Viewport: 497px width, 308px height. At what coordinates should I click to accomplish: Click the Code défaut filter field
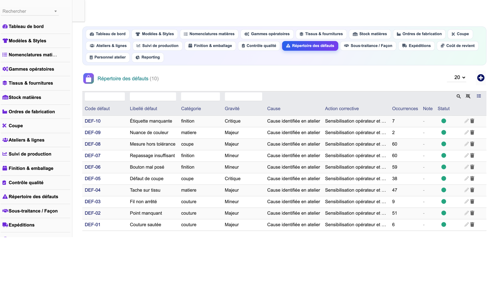point(105,96)
